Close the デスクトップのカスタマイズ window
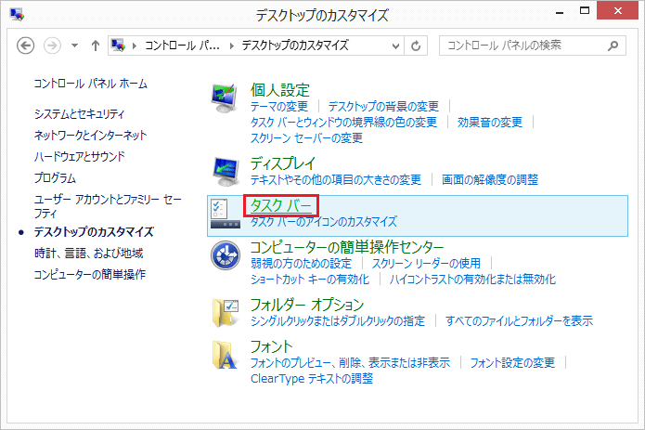 618,11
